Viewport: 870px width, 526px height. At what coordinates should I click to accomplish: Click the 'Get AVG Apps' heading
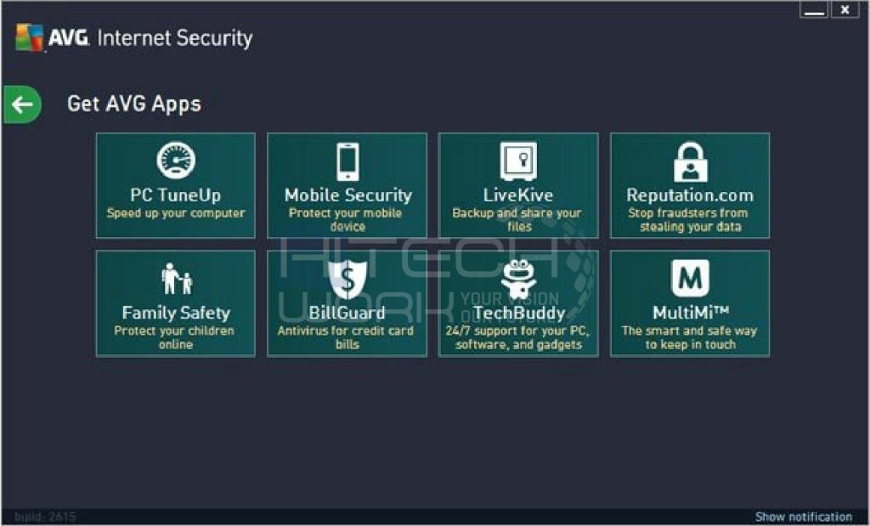click(134, 105)
